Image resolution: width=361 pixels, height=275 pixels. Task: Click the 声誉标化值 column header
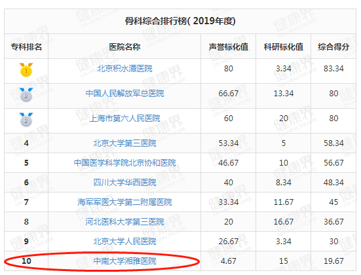tap(229, 46)
